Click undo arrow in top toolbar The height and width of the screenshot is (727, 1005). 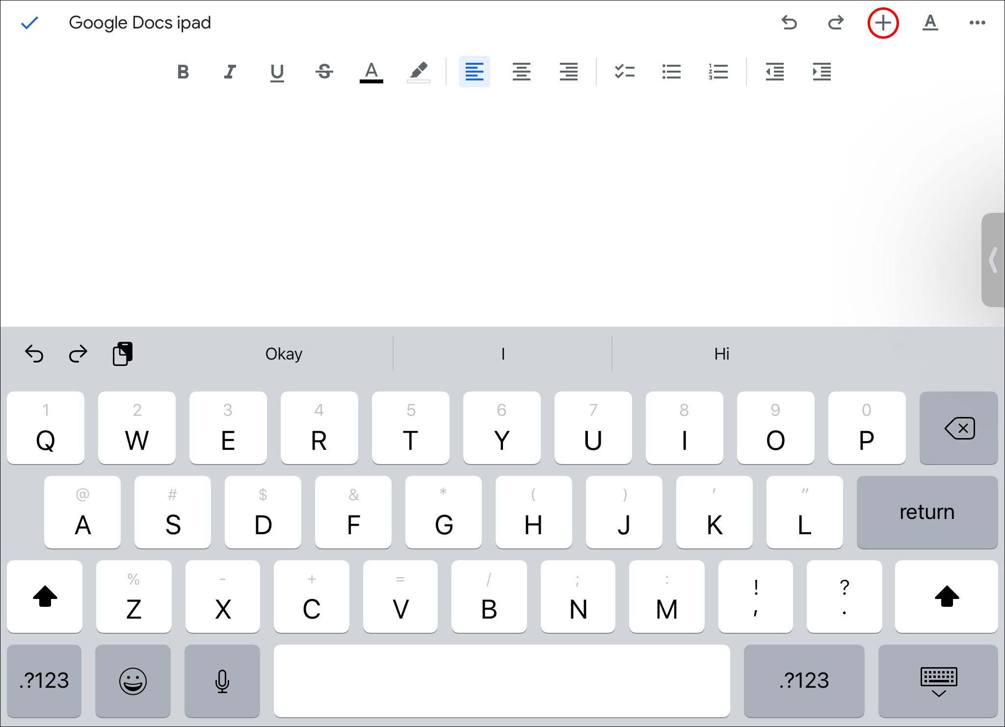(x=789, y=23)
